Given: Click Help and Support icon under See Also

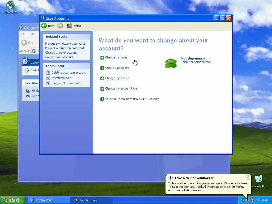Looking at the screenshot, I should (28, 96).
